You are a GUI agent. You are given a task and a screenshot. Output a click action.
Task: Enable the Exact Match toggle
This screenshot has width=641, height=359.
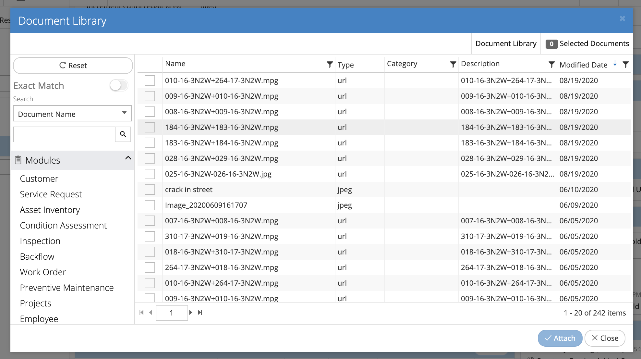[119, 85]
